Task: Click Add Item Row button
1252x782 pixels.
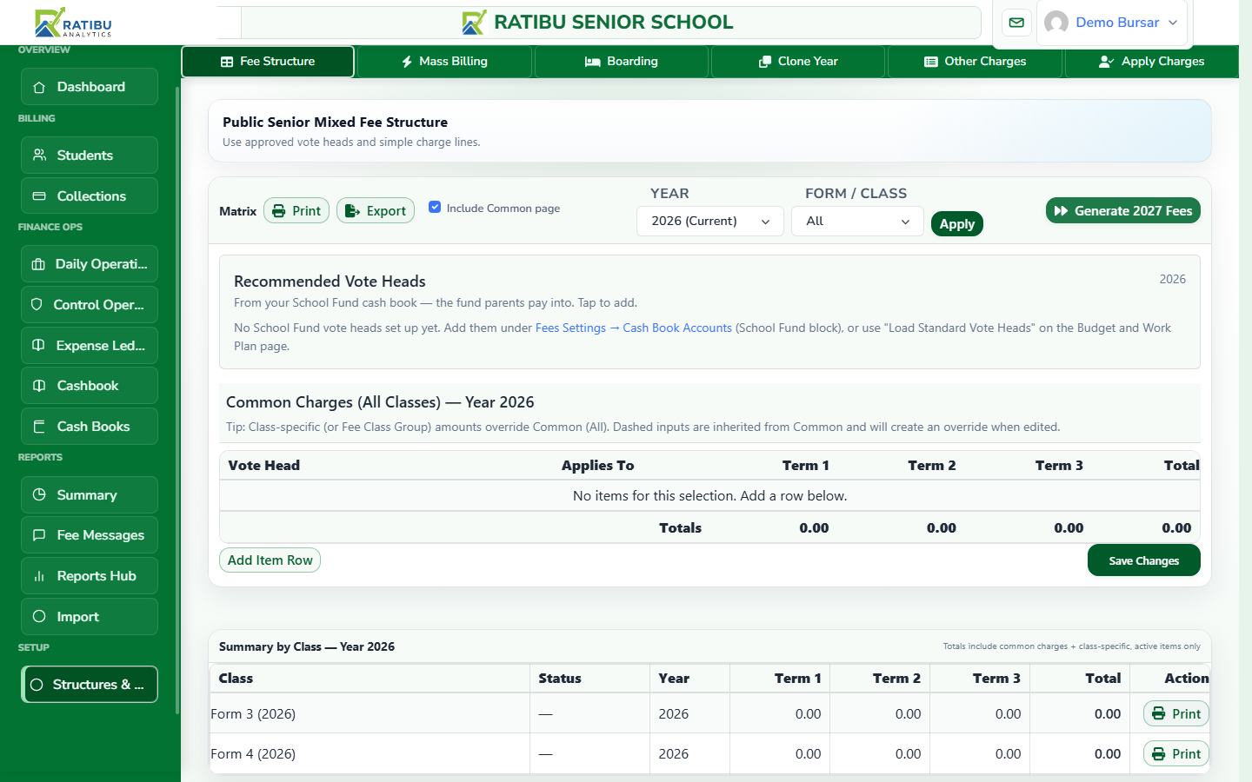Action: (270, 560)
